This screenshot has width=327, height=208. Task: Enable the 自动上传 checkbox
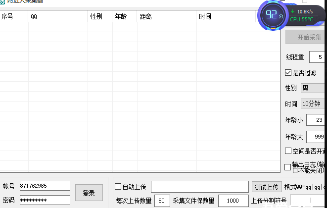coord(118,187)
